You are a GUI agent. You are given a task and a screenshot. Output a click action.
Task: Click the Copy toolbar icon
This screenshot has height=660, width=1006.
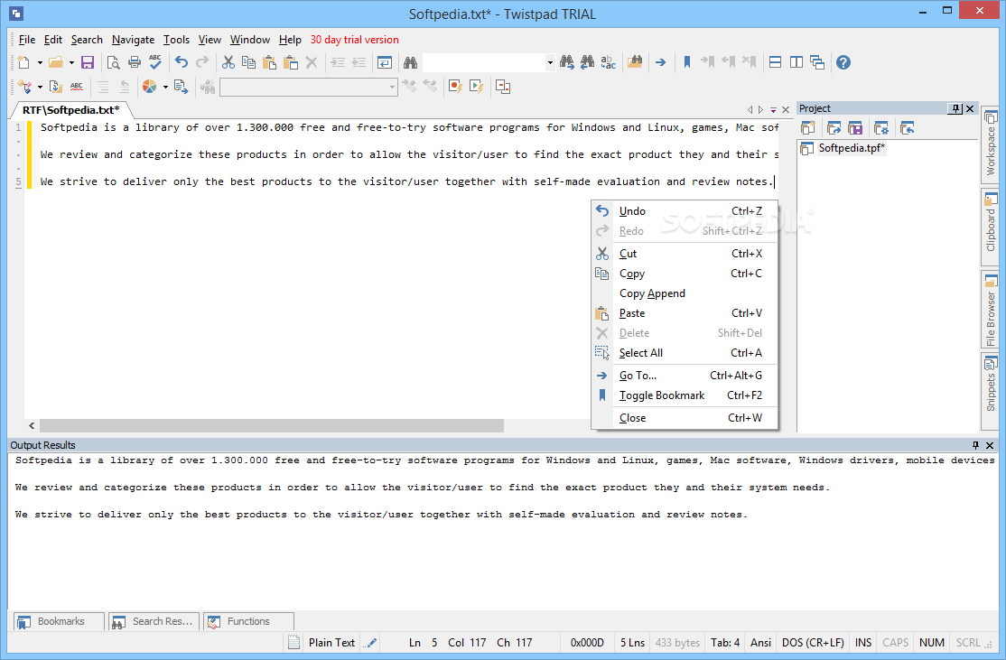[x=248, y=62]
